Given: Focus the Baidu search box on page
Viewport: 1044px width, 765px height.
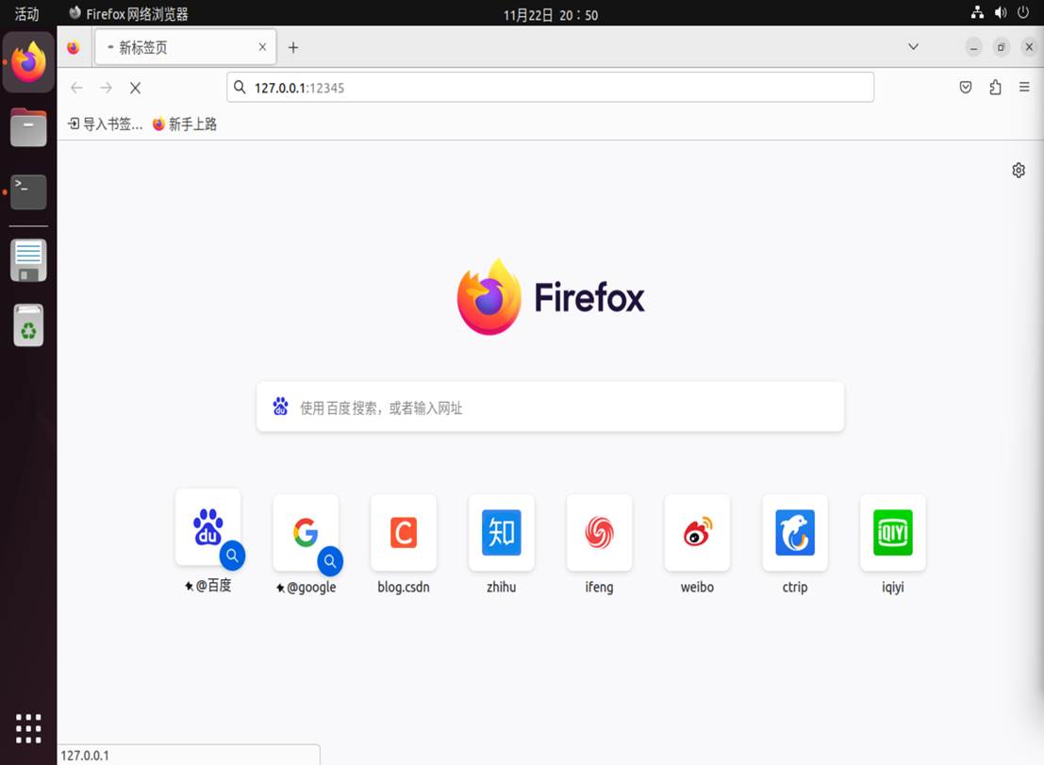Looking at the screenshot, I should pyautogui.click(x=550, y=407).
